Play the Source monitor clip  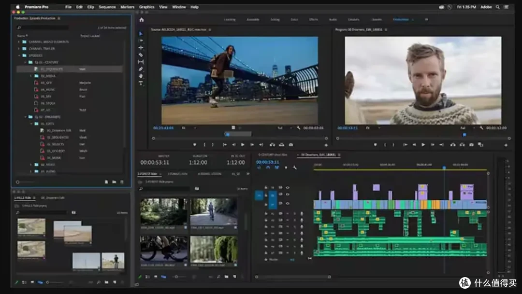click(x=243, y=145)
